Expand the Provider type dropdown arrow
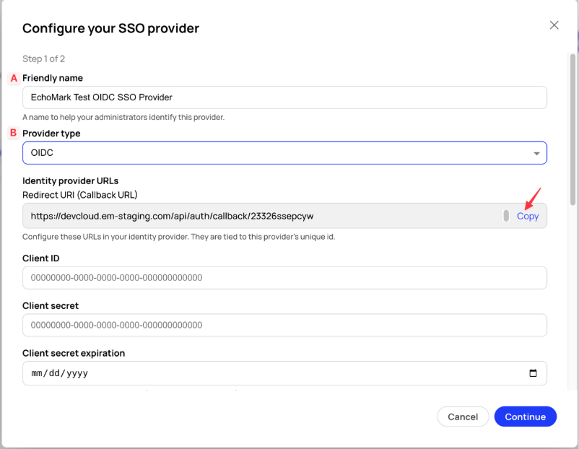 (x=536, y=153)
